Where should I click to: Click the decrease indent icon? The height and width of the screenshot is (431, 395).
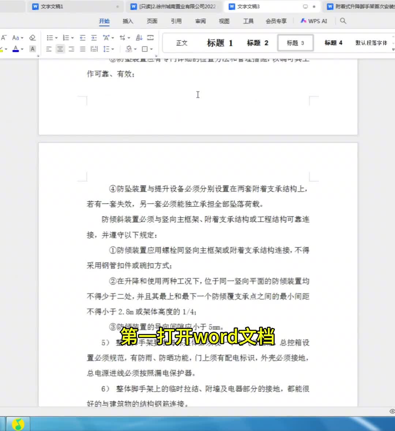(x=83, y=38)
